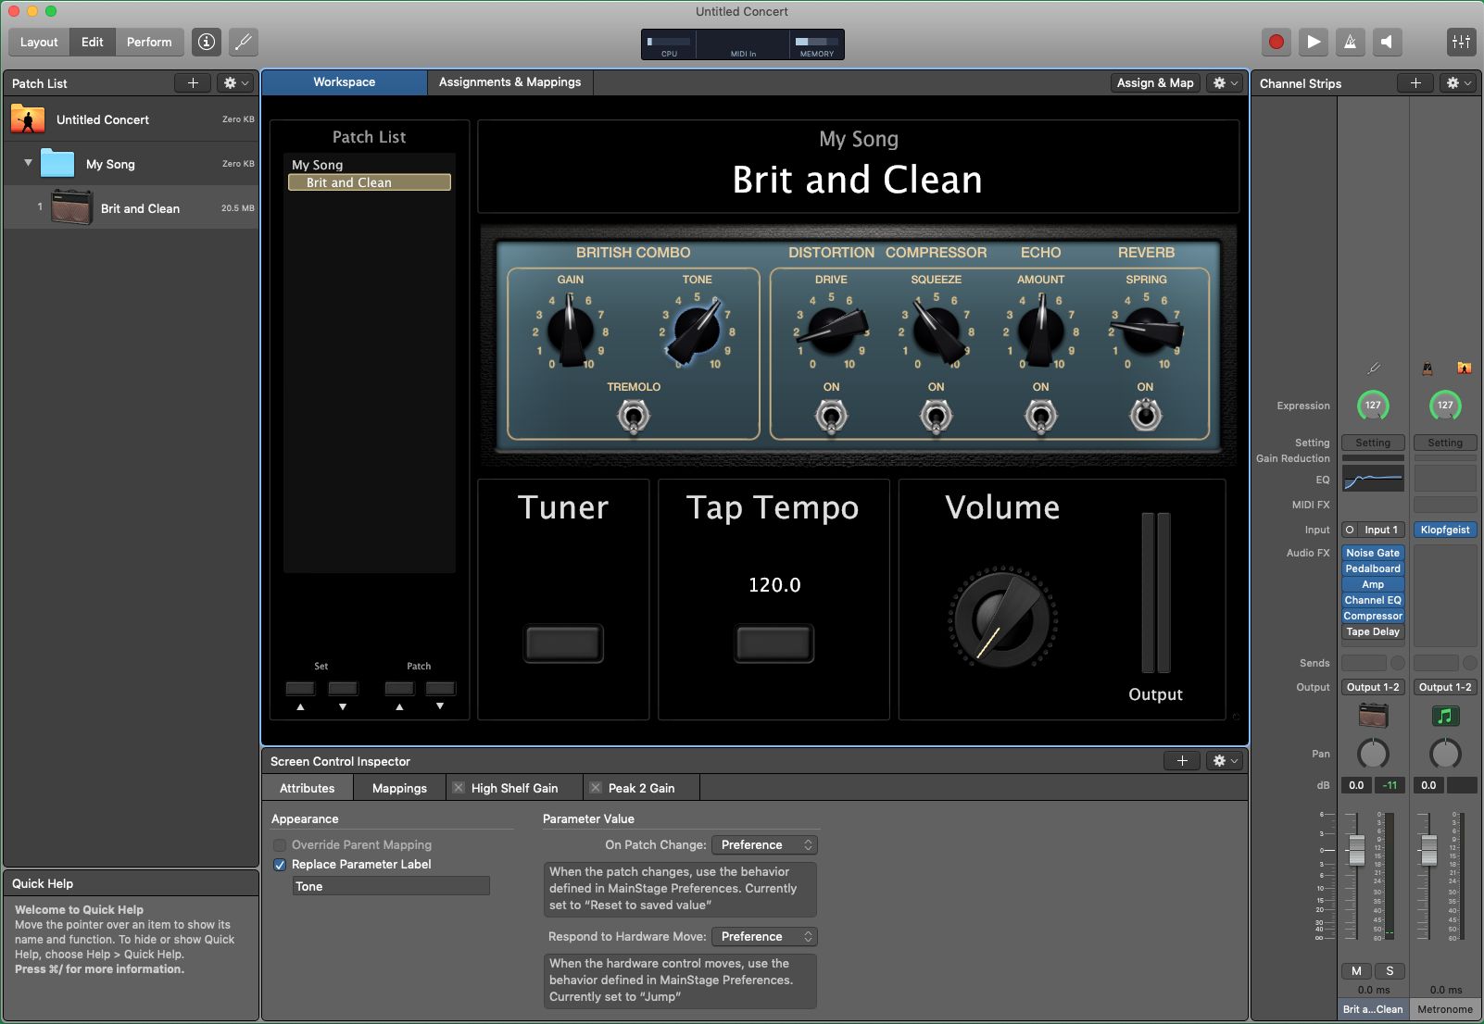Toggle the metronome icon in toolbar

(1350, 42)
